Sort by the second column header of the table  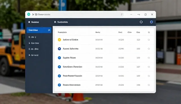click(x=98, y=32)
